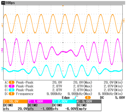Open the channel 3 2.00V tab
This screenshot has height=112, width=126.
(64, 101)
